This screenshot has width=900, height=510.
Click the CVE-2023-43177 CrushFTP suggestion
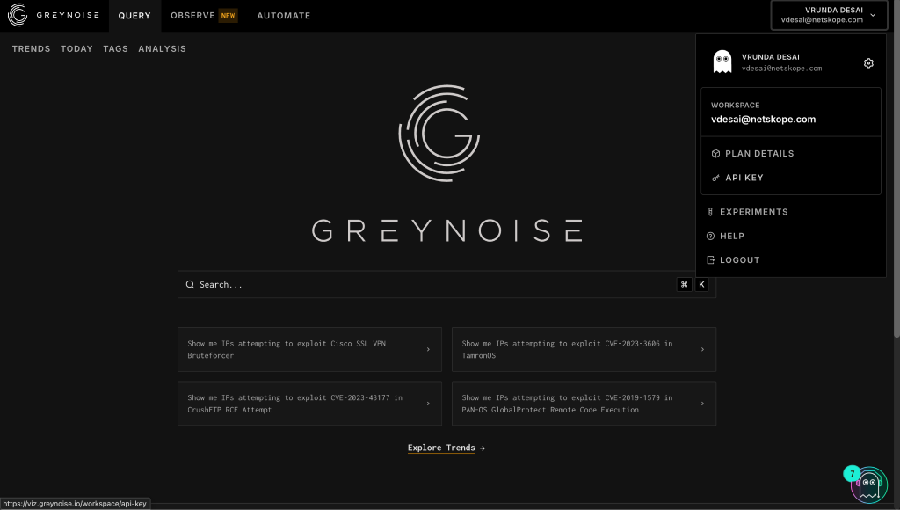point(309,404)
